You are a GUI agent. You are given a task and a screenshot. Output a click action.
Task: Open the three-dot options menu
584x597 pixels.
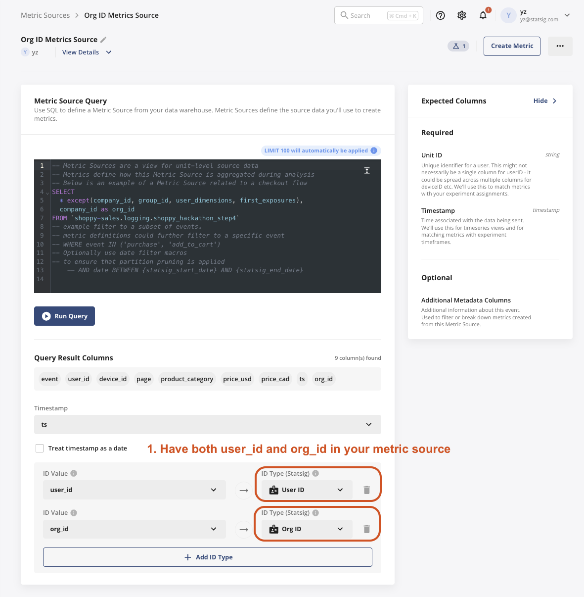tap(560, 46)
